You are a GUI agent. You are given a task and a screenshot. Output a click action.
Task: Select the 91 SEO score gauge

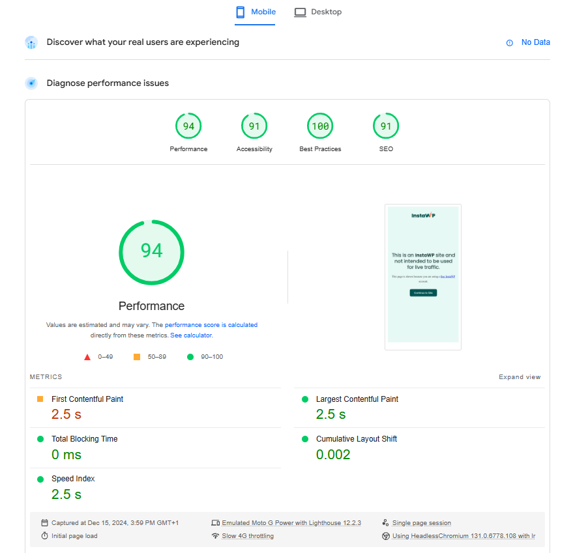tap(386, 126)
